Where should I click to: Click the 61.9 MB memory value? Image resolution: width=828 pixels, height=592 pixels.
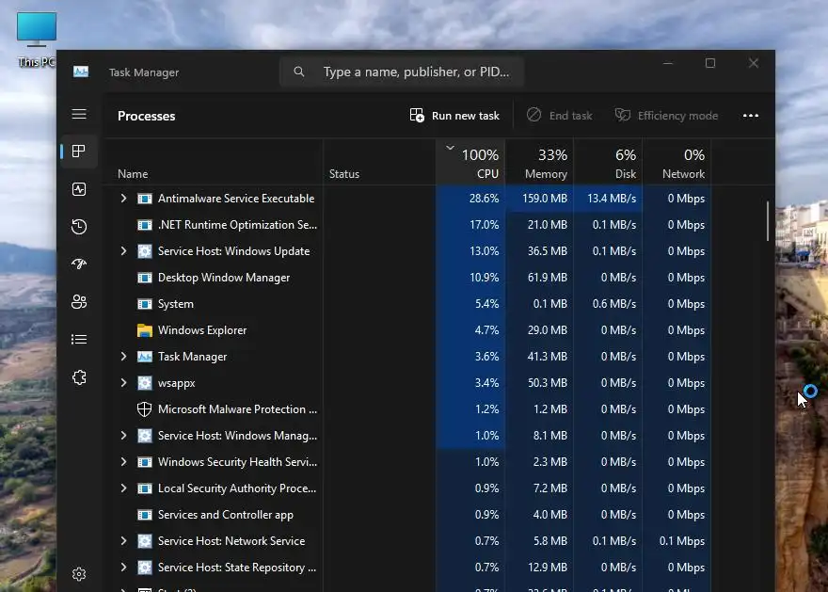tap(547, 278)
